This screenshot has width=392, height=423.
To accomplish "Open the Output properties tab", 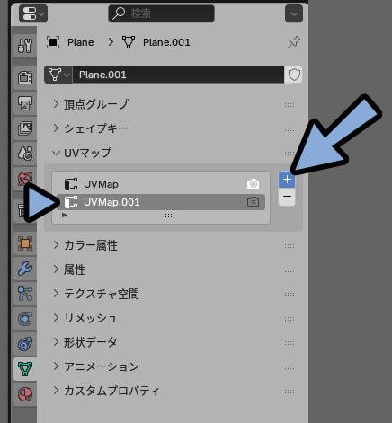I will [25, 103].
